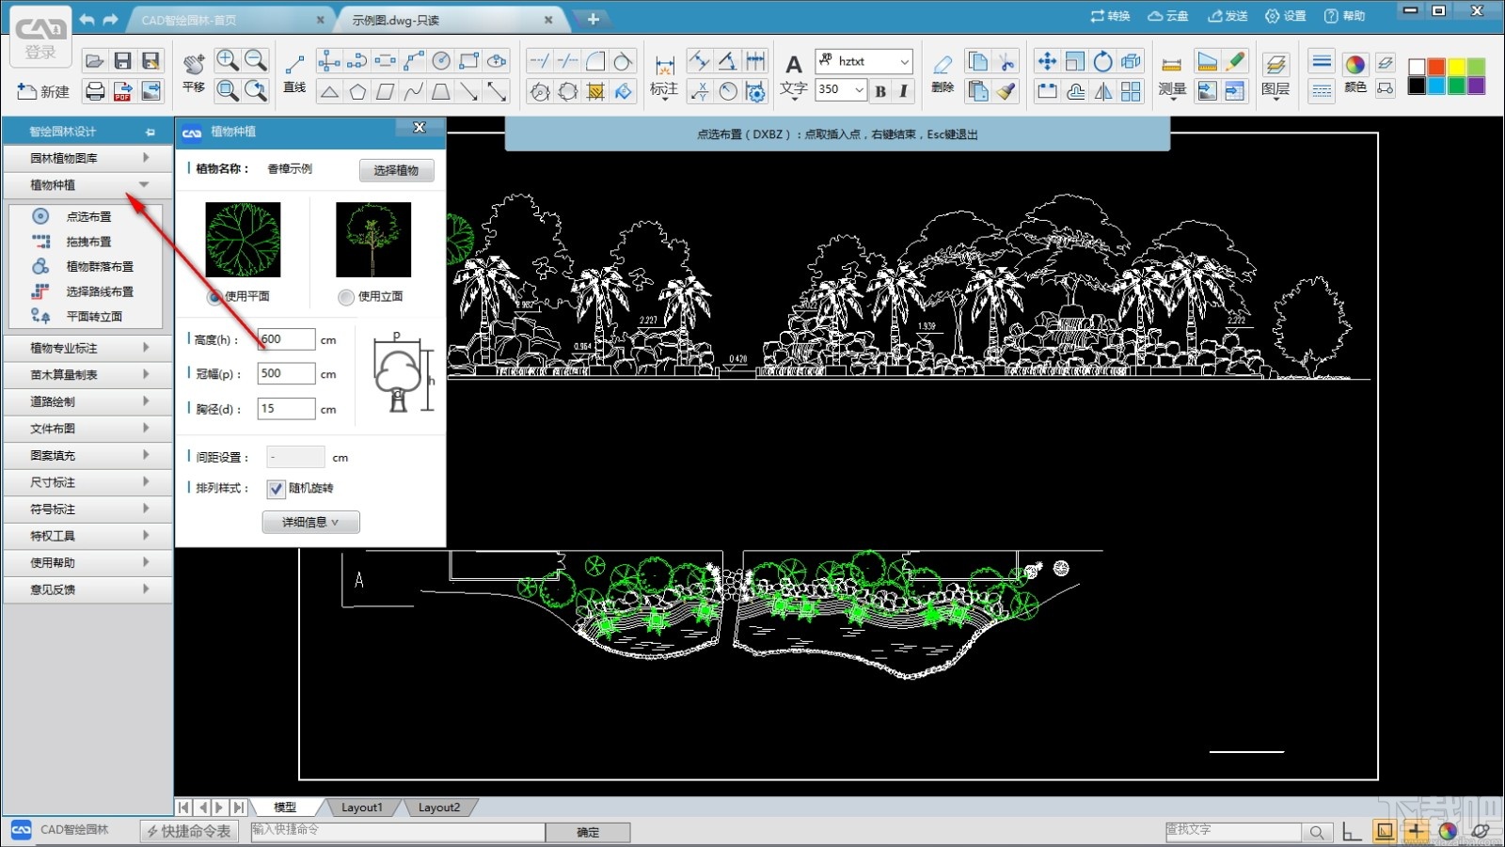Screen dimensions: 1505x847
Task: Click the 选择植物 button
Action: tap(396, 170)
